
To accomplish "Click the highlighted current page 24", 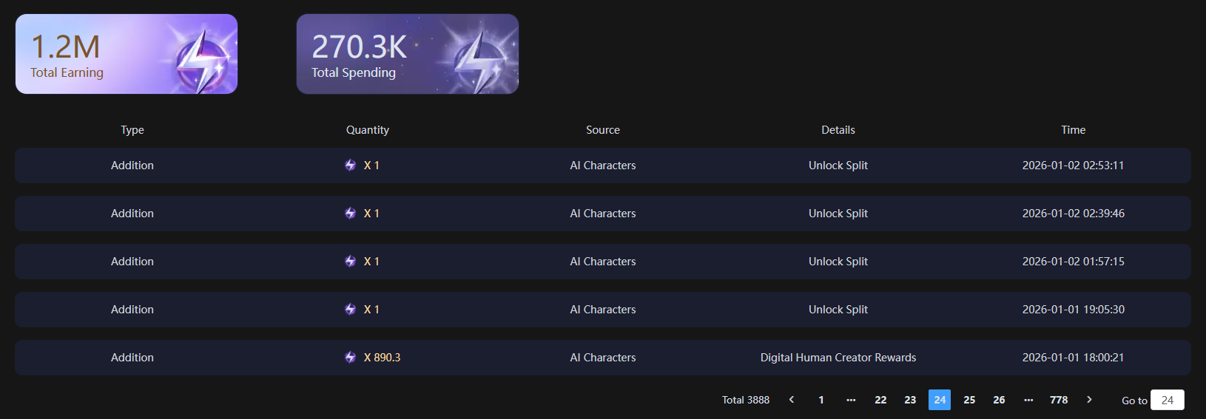I will (940, 400).
